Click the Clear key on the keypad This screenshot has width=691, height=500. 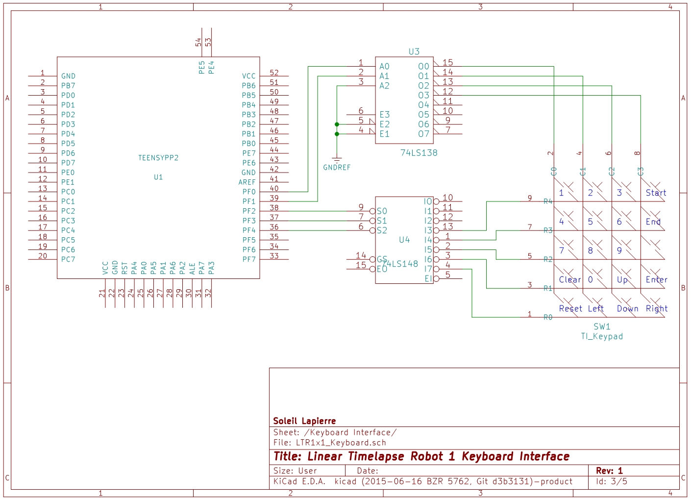(x=569, y=279)
